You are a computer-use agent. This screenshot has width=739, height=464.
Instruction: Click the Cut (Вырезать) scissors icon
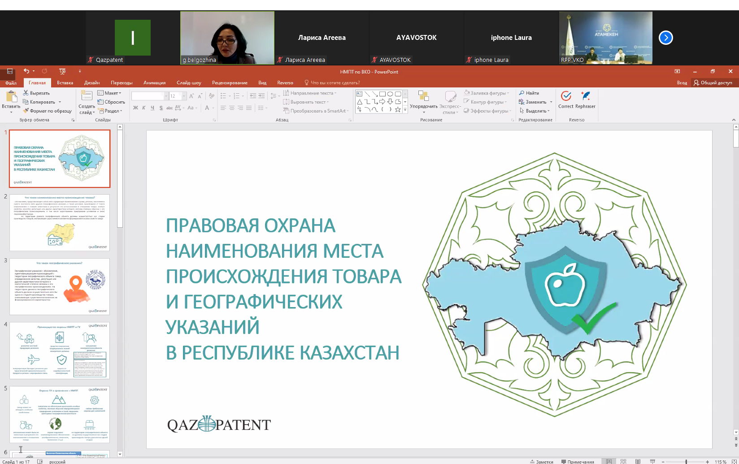click(x=26, y=93)
